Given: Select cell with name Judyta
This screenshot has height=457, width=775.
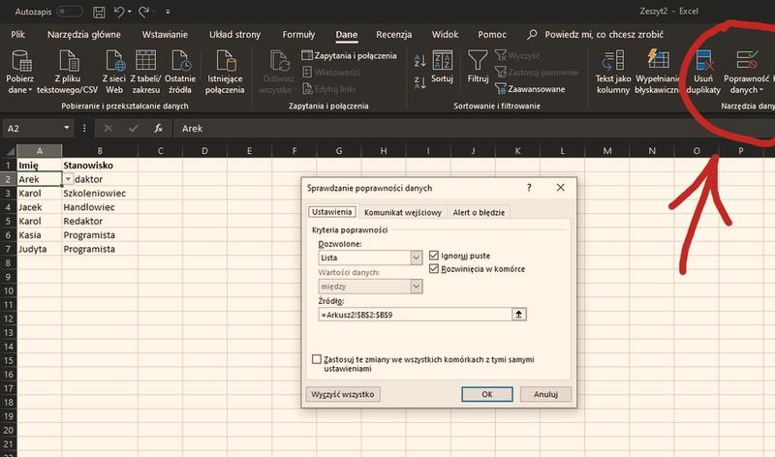Looking at the screenshot, I should (x=40, y=249).
